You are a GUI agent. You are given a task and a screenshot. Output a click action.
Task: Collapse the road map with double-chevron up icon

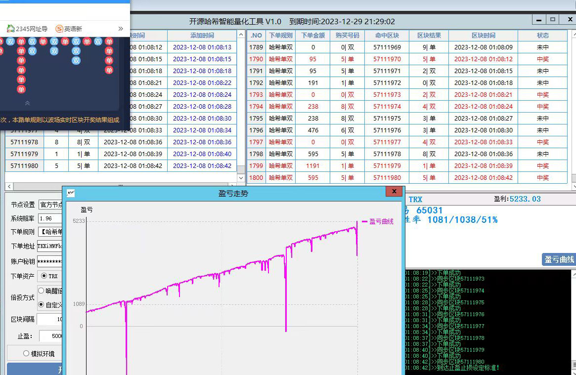27,103
